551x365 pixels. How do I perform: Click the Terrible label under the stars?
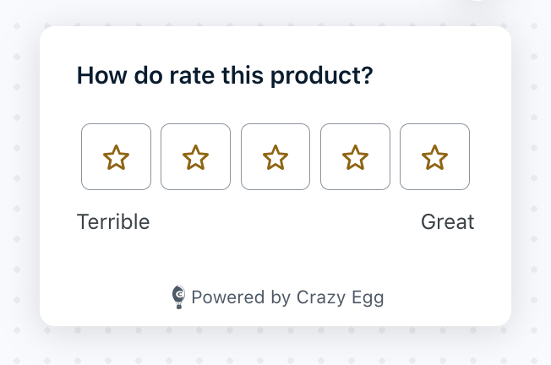pos(113,221)
